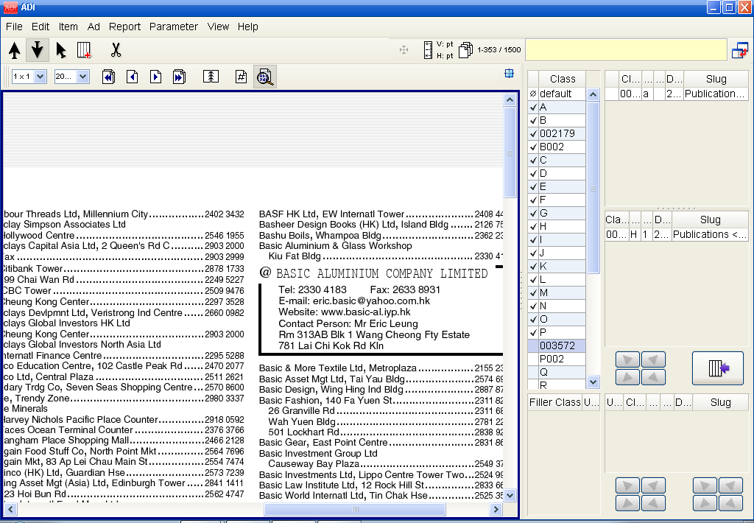The height and width of the screenshot is (523, 754).
Task: Select the P002 class row
Action: 557,359
